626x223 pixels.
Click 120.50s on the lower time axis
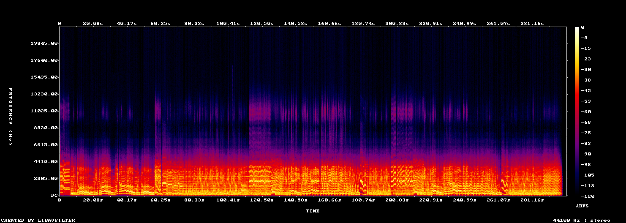tap(262, 200)
